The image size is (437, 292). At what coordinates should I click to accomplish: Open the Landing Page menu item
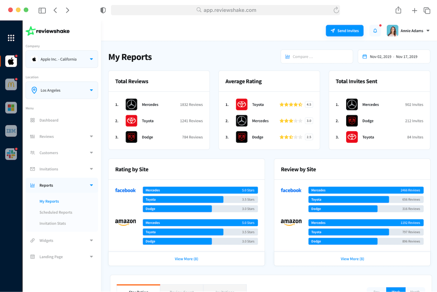[51, 256]
